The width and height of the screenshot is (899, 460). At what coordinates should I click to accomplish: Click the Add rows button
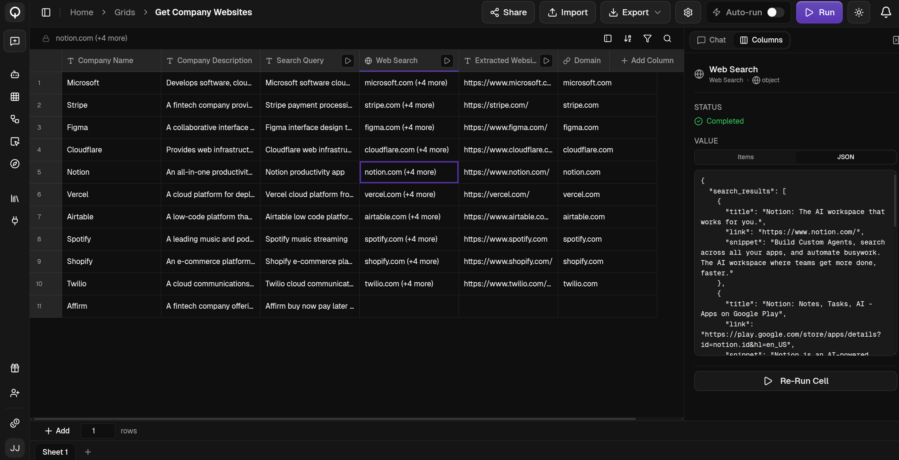click(57, 431)
